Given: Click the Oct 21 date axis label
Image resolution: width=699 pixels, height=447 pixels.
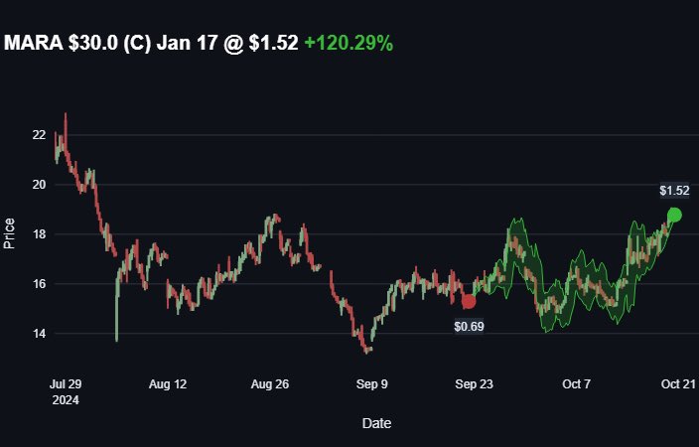Looking at the screenshot, I should (678, 384).
